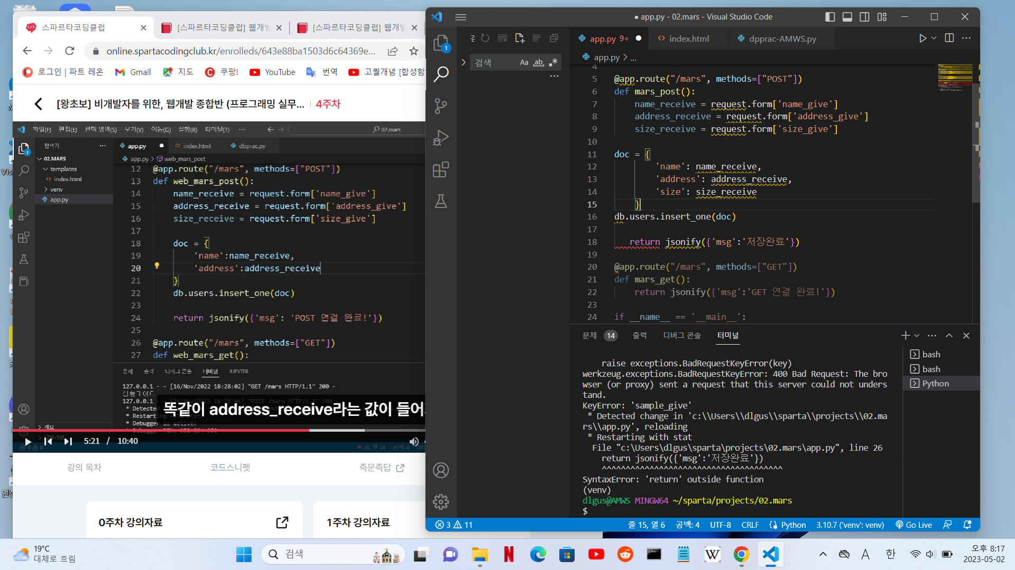Show hidden system tray icons

pyautogui.click(x=823, y=554)
